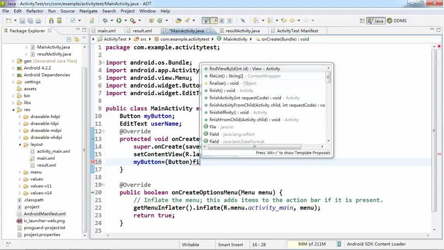
Task: Click the New Java Package icon
Action: (151, 21)
